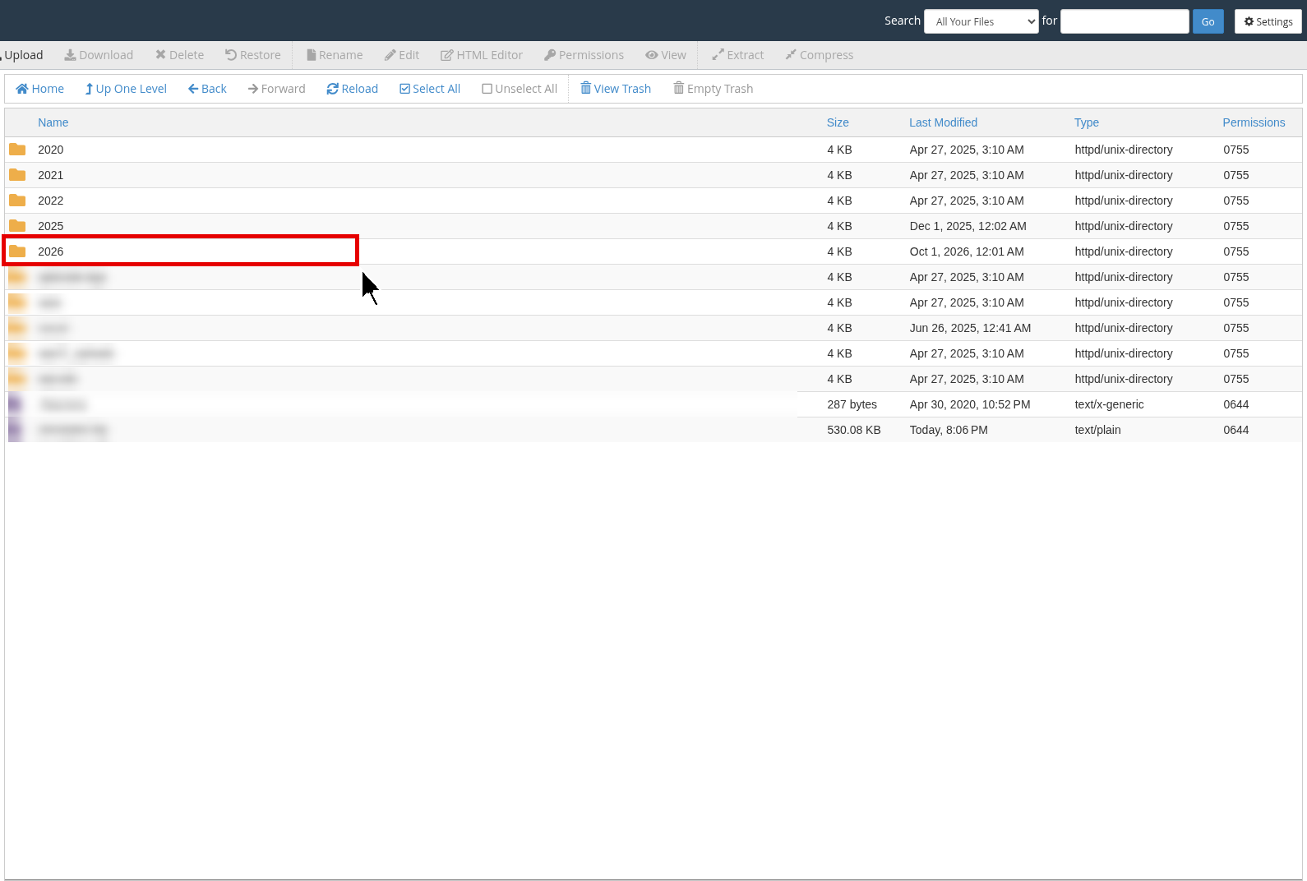The width and height of the screenshot is (1307, 881).
Task: Sort by Last Modified column
Action: (943, 122)
